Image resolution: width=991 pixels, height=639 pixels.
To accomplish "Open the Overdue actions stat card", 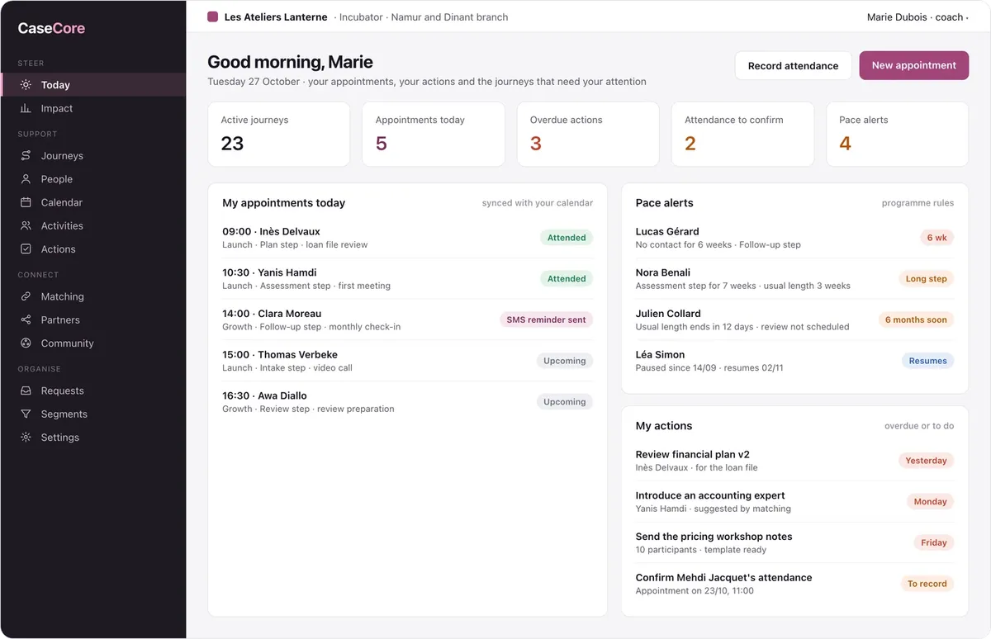I will 588,134.
